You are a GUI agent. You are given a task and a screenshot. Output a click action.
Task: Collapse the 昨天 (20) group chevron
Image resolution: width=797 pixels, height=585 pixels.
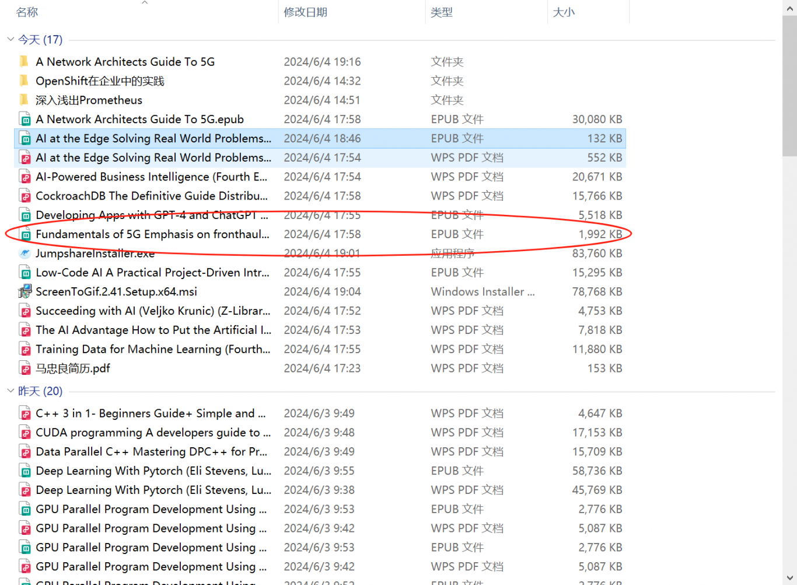pos(11,391)
